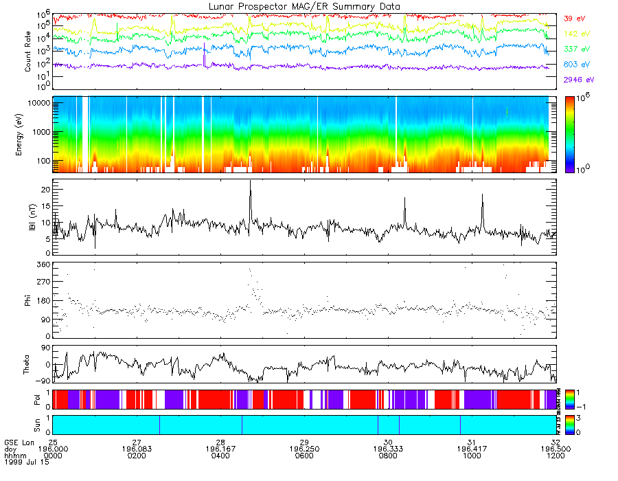Image resolution: width=618 pixels, height=481 pixels.
Task: Click the doy value '196.417'
Action: coord(472,449)
